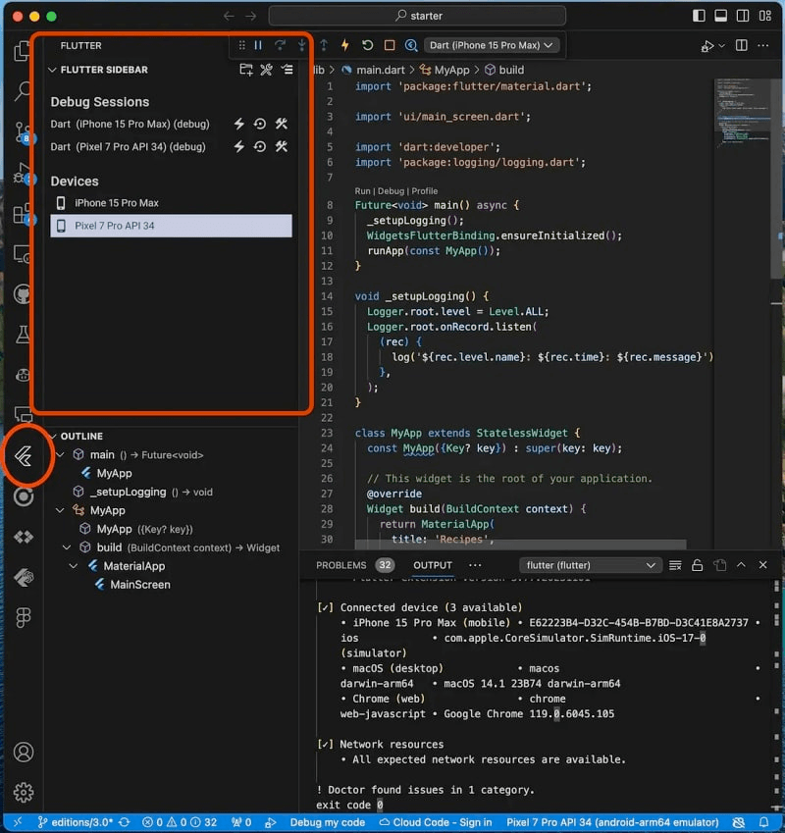785x833 pixels.
Task: Toggle bottom panel visibility in title bar
Action: 721,17
